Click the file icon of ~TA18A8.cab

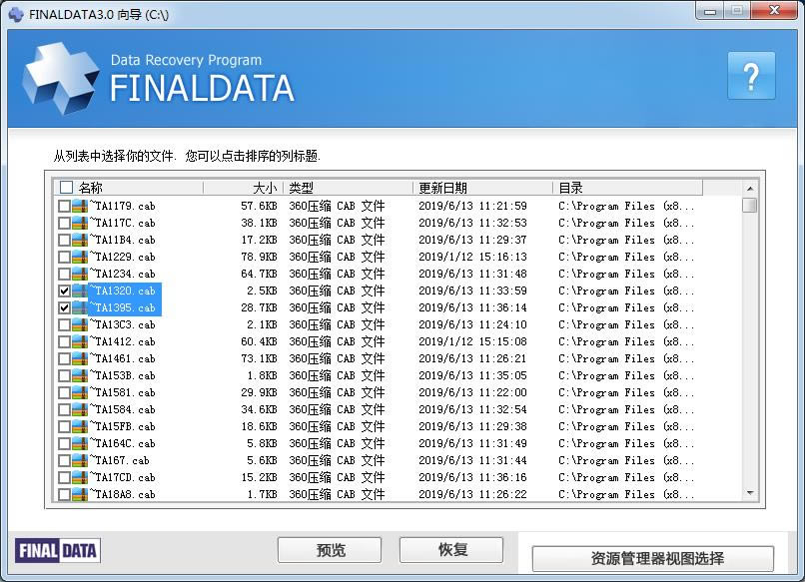[80, 494]
